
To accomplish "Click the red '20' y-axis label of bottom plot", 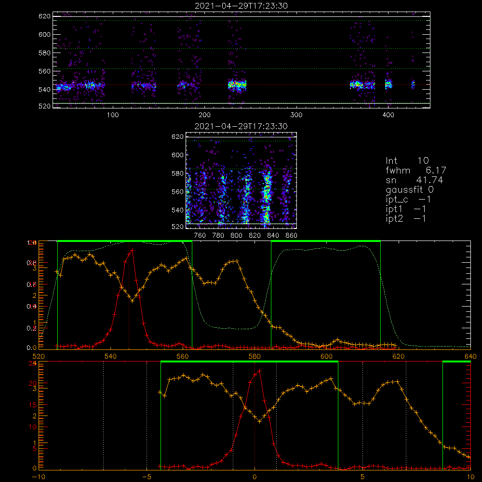I will coord(33,383).
